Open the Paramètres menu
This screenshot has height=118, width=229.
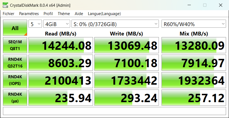click(29, 14)
